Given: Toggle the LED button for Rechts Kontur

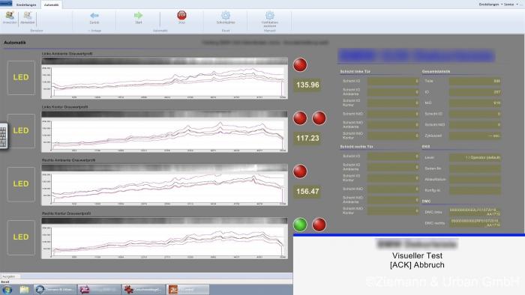Looking at the screenshot, I should pyautogui.click(x=21, y=237).
